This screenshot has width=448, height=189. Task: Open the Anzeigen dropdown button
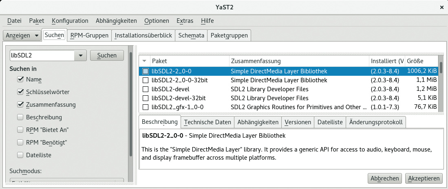(22, 35)
